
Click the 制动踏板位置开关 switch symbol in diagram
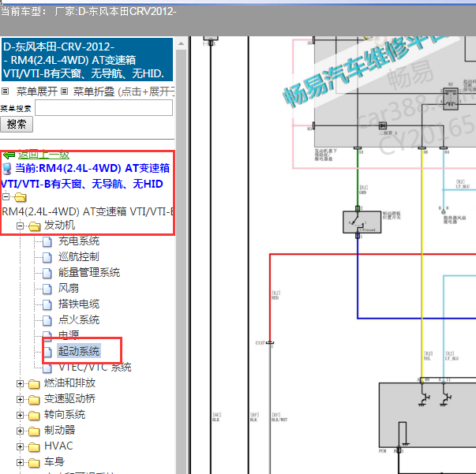(x=362, y=222)
